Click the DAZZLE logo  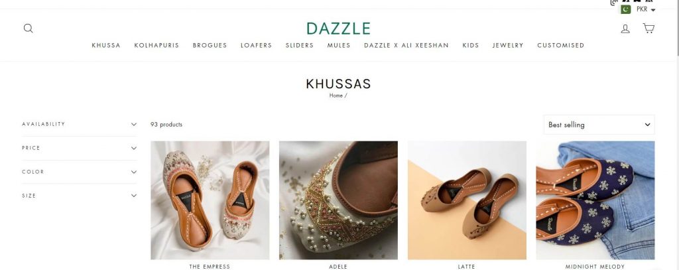[338, 29]
